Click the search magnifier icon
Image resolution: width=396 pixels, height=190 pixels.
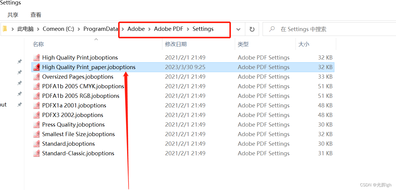pyautogui.click(x=272, y=29)
